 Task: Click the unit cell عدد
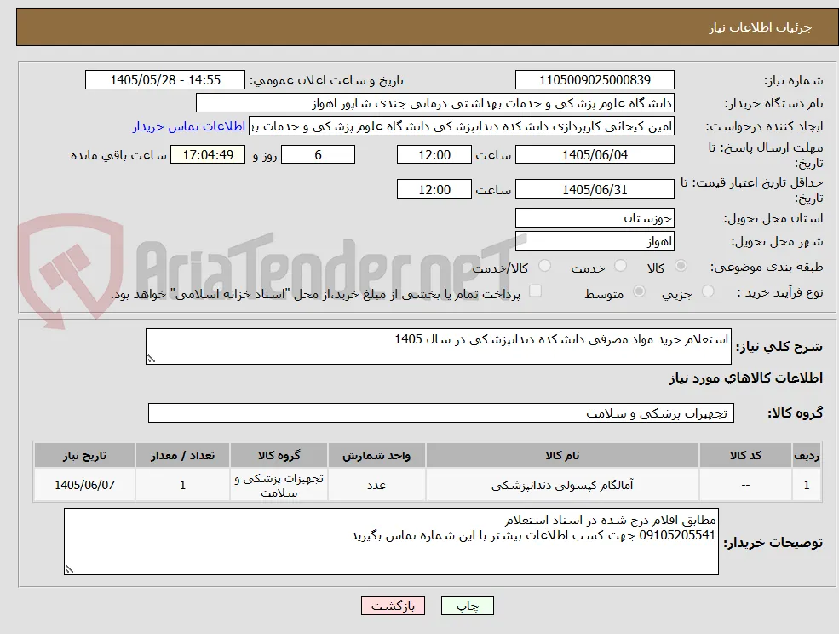click(x=376, y=485)
